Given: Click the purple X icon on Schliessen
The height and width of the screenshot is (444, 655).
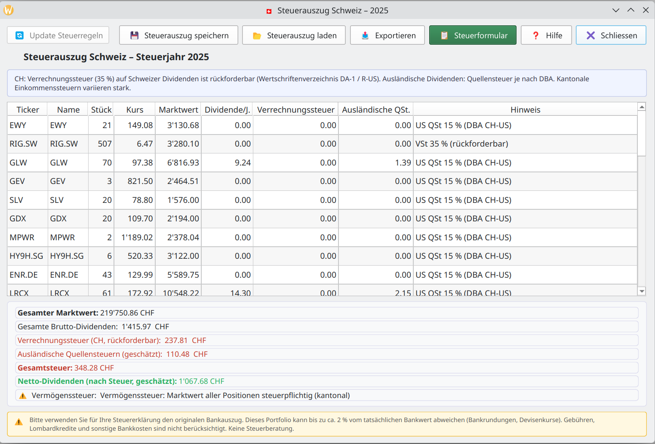Looking at the screenshot, I should pos(591,35).
